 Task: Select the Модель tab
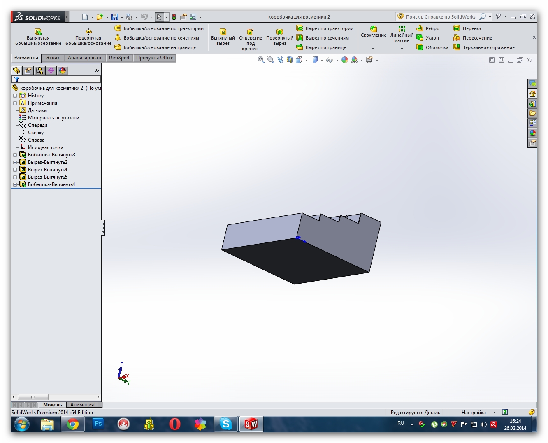[x=53, y=405]
